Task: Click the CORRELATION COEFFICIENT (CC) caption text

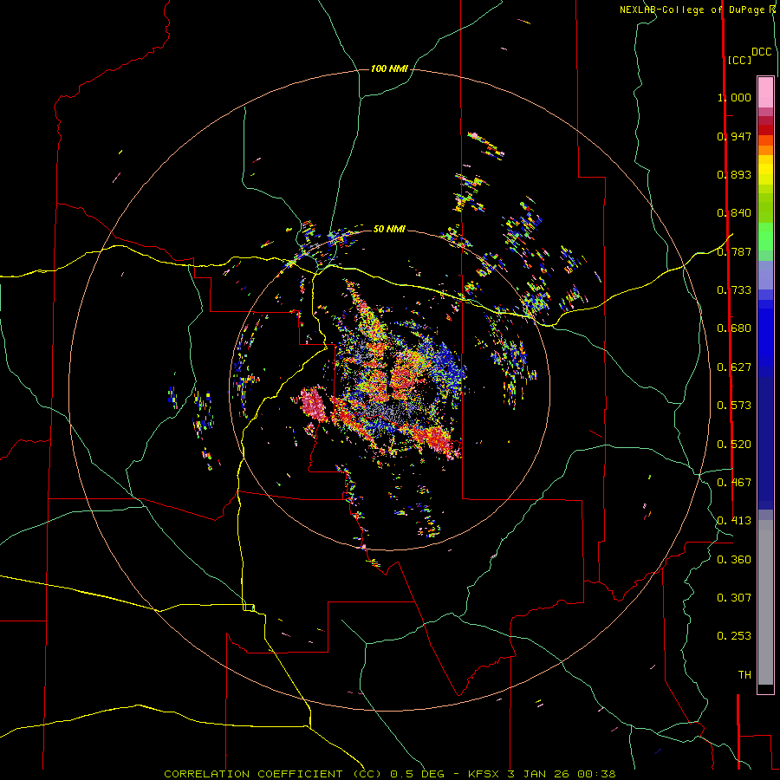Action: [x=273, y=774]
